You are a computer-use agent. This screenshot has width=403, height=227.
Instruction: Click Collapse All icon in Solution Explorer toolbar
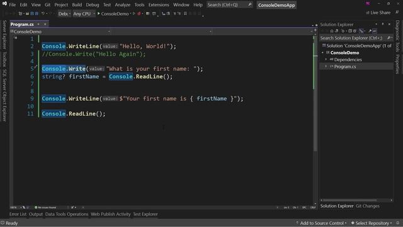[x=350, y=31]
